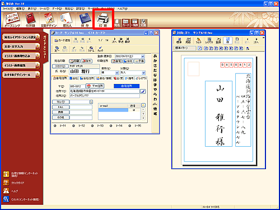Screen dimensions: 280x210
Task: Fast-forward cards with 早送 icon
Action: click(121, 40)
